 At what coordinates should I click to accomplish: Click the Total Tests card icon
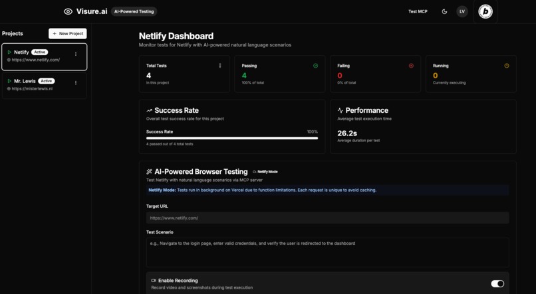(x=220, y=66)
